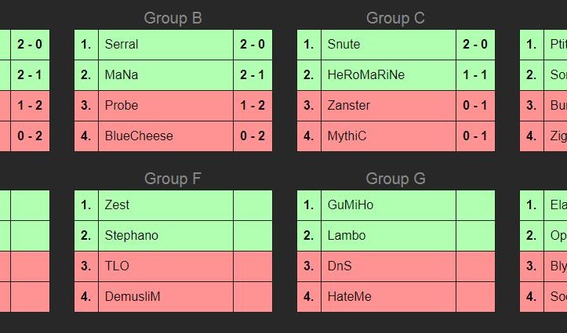Image resolution: width=567 pixels, height=333 pixels.
Task: Click TLO in Group F
Action: tap(117, 266)
